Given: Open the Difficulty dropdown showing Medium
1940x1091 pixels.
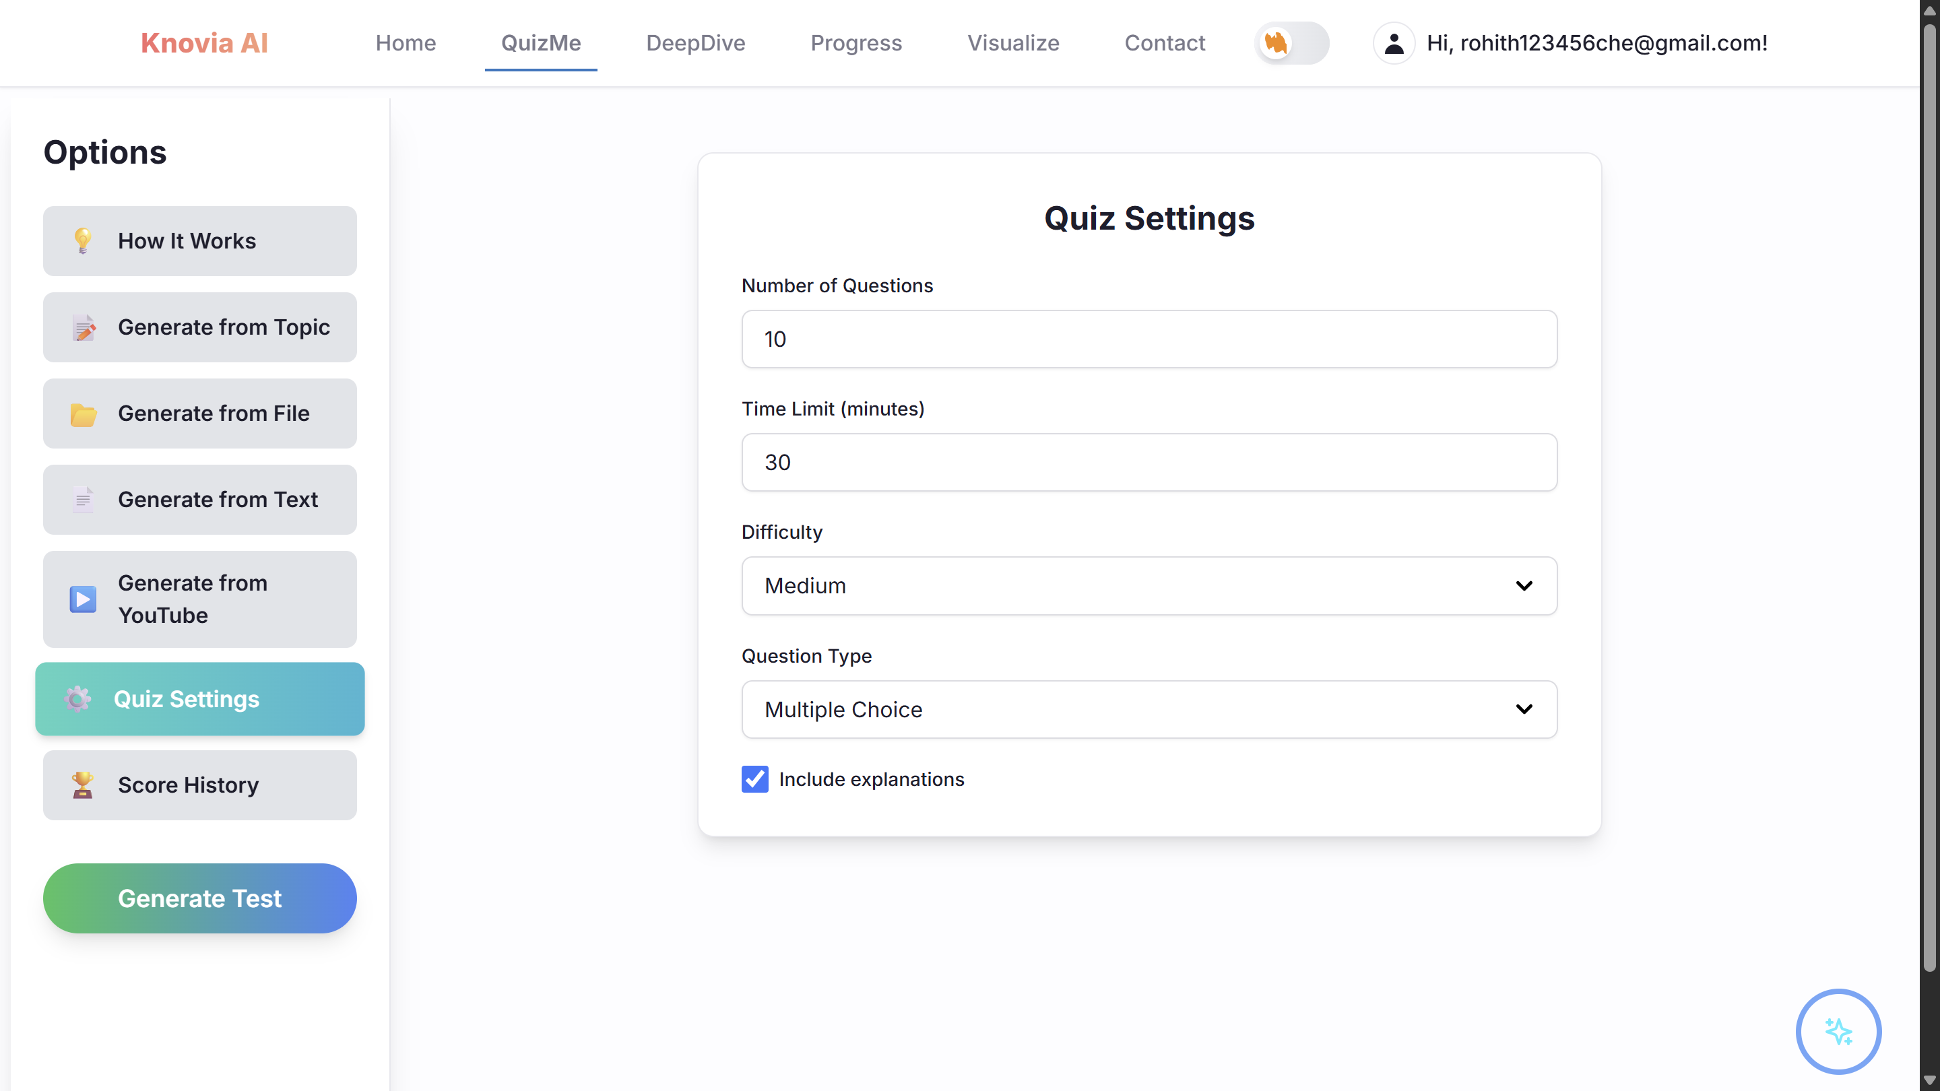Looking at the screenshot, I should 1149,586.
